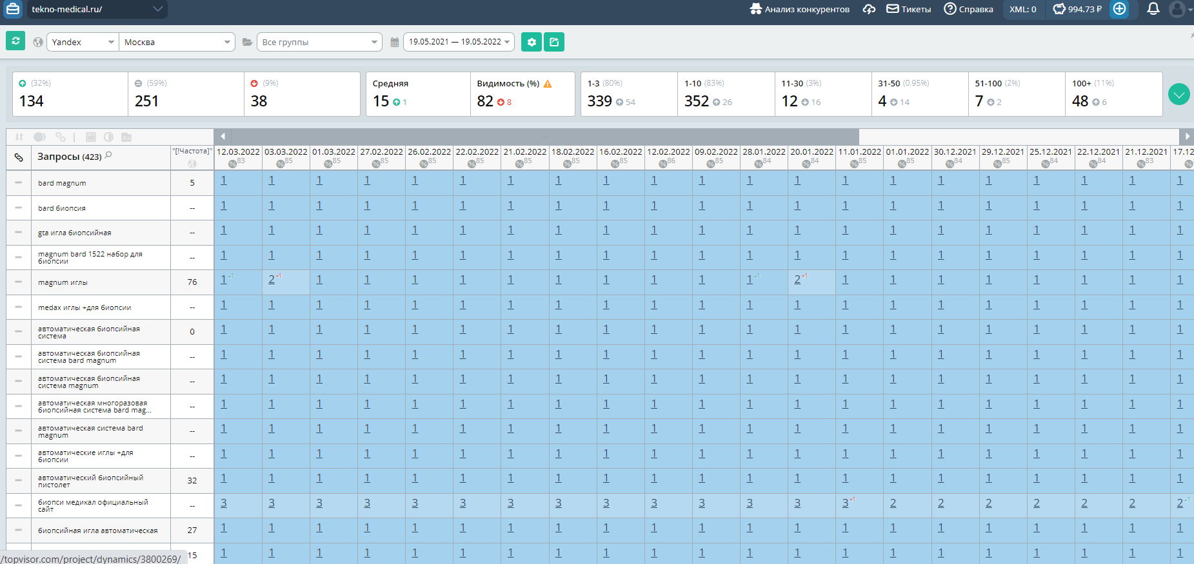Click the overlapping circles icon in table toolbar
This screenshot has width=1194, height=564.
pos(39,137)
